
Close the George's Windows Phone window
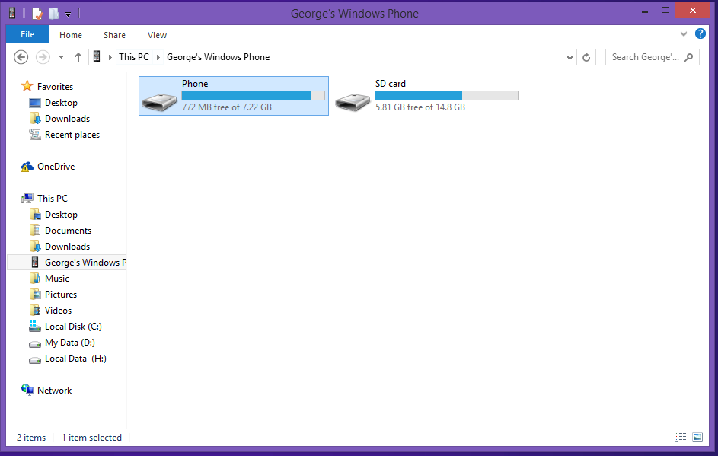[692, 10]
